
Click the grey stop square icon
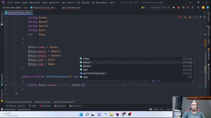[x=193, y=8]
